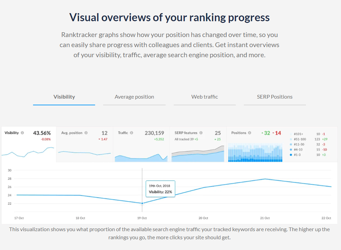Open the SERP Positions tab
Screen dimensions: 341x250
coord(275,97)
